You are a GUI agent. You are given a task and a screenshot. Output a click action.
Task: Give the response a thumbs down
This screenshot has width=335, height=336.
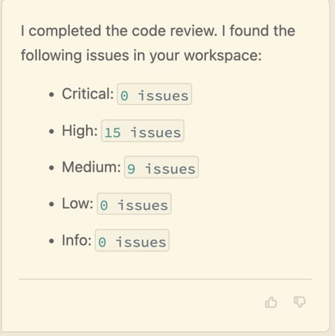click(299, 302)
